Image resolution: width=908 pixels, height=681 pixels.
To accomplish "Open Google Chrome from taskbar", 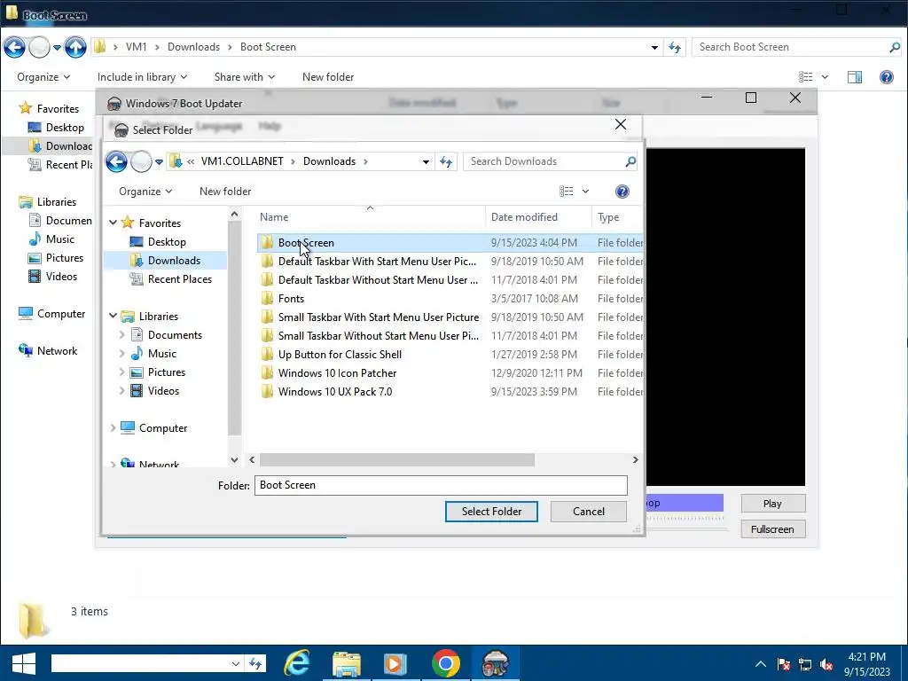I will coord(446,663).
